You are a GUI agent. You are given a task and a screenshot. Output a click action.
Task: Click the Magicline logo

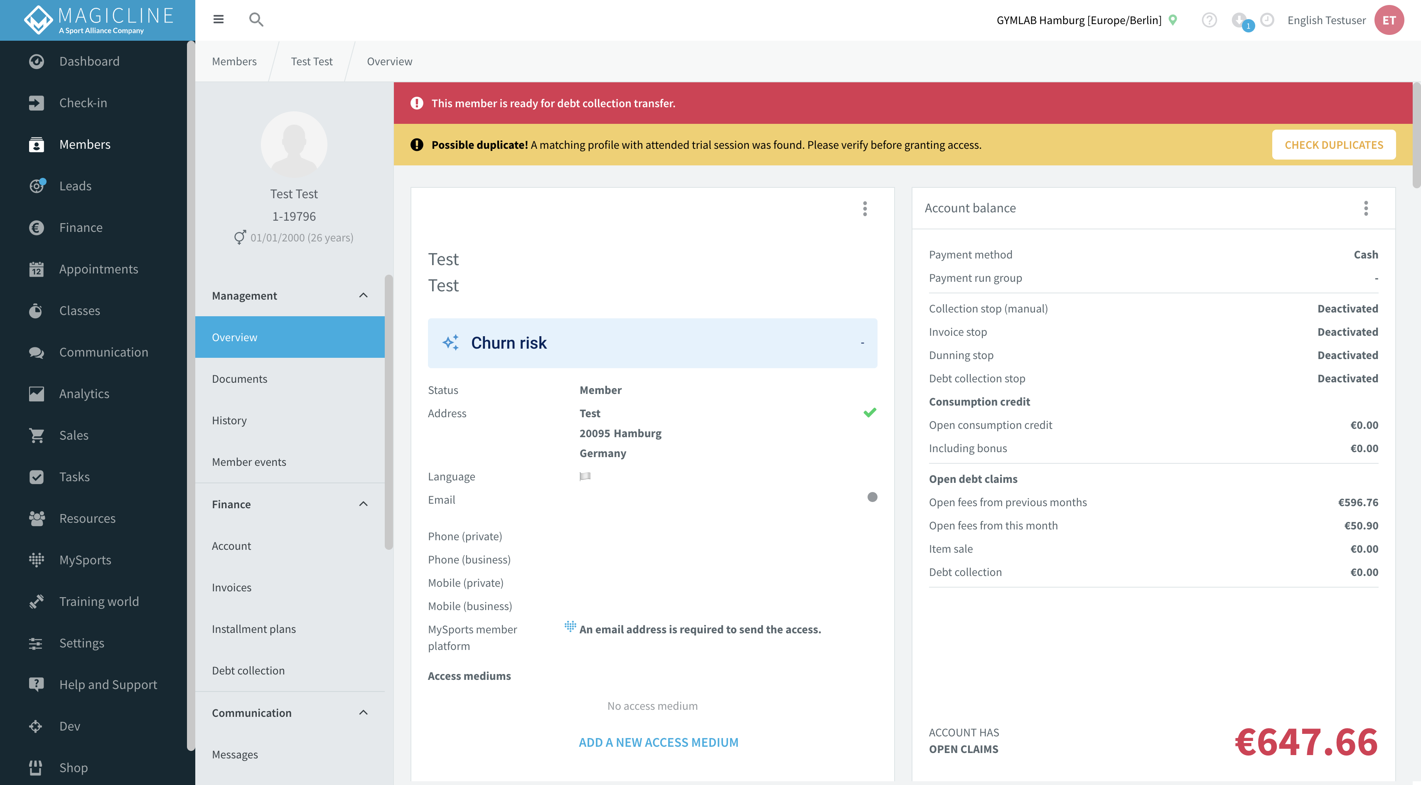(98, 20)
